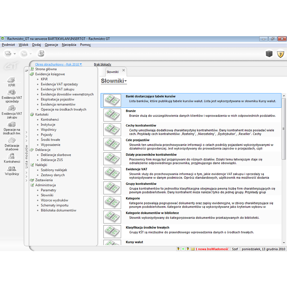Select Deklaracje ZUS in module tree
The width and height of the screenshot is (287, 287).
[x=52, y=160]
